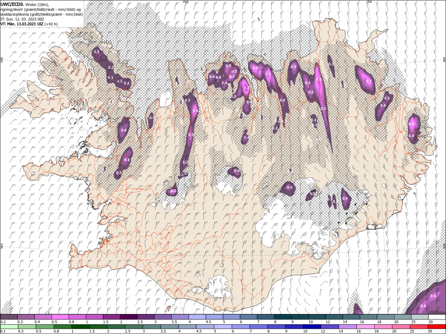This screenshot has height=334, width=446.
Task: Select the upper scale swatch starting at 0.3
Action: (26, 317)
